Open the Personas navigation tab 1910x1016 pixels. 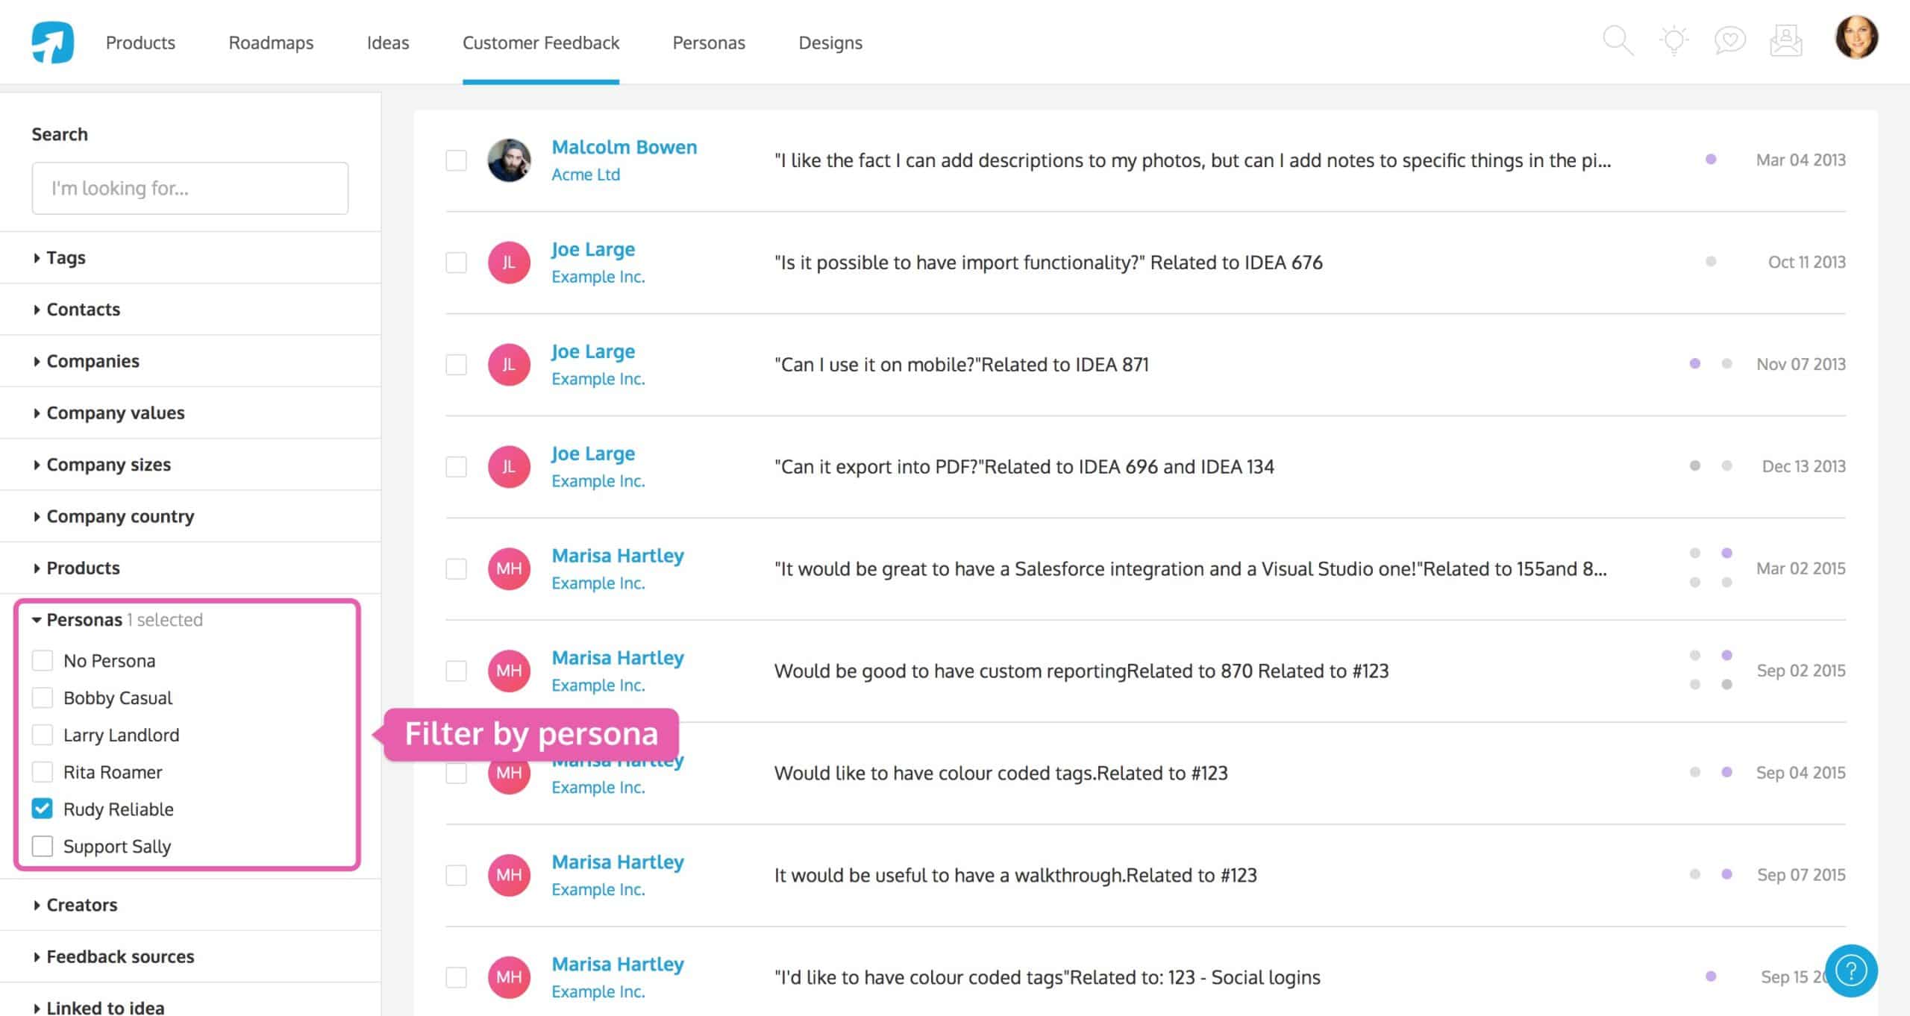click(709, 43)
